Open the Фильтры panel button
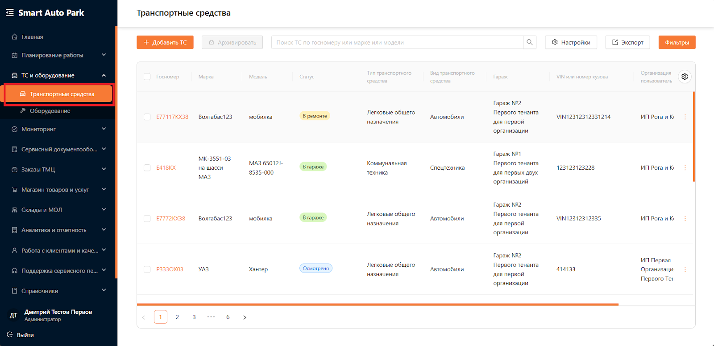Screen dimensions: 714x346 [x=677, y=42]
